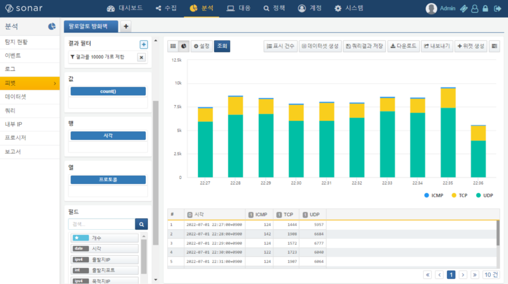This screenshot has width=508, height=284.
Task: Click the logout arrow icon
Action: point(497,8)
